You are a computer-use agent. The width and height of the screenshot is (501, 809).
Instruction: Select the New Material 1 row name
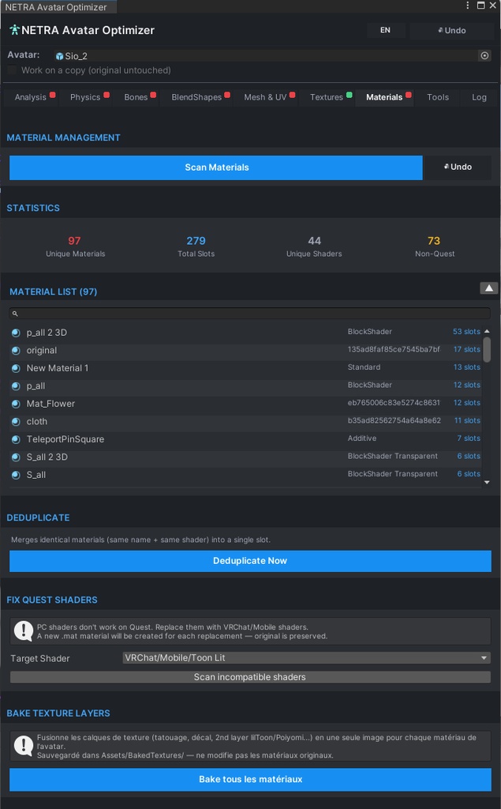[58, 368]
